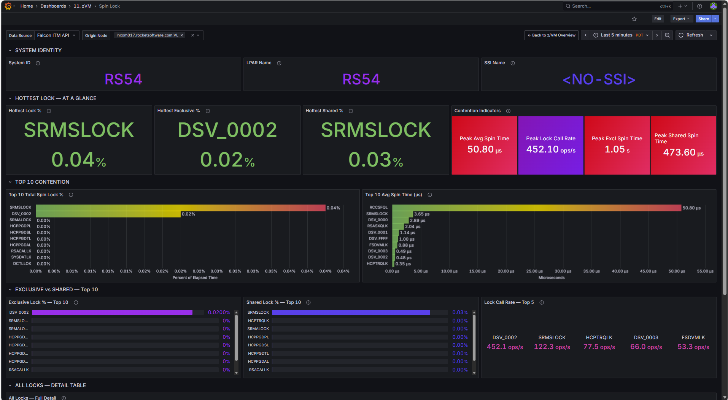Click info icon beside Contention Indicators
This screenshot has width=728, height=400.
[508, 111]
